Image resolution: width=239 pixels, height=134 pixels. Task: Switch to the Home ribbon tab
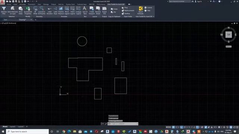click(x=9, y=4)
